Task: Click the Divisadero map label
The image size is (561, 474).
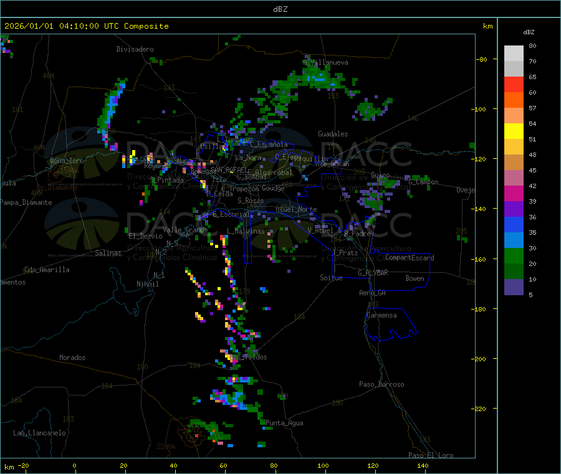Action: [135, 49]
